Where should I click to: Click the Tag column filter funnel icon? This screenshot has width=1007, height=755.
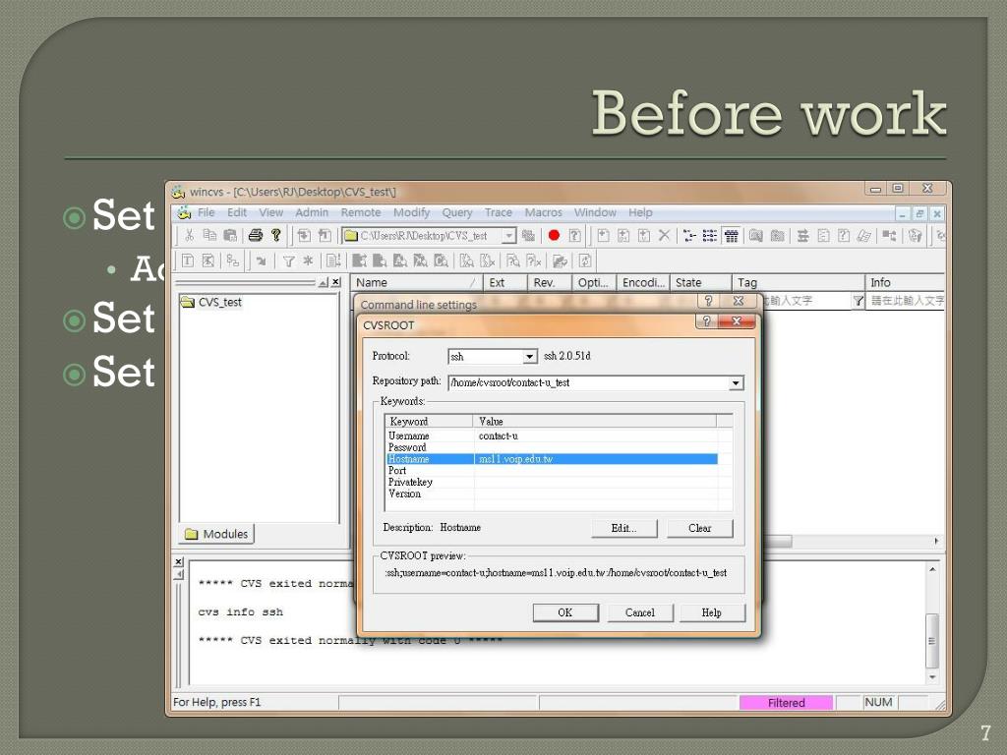[x=858, y=301]
